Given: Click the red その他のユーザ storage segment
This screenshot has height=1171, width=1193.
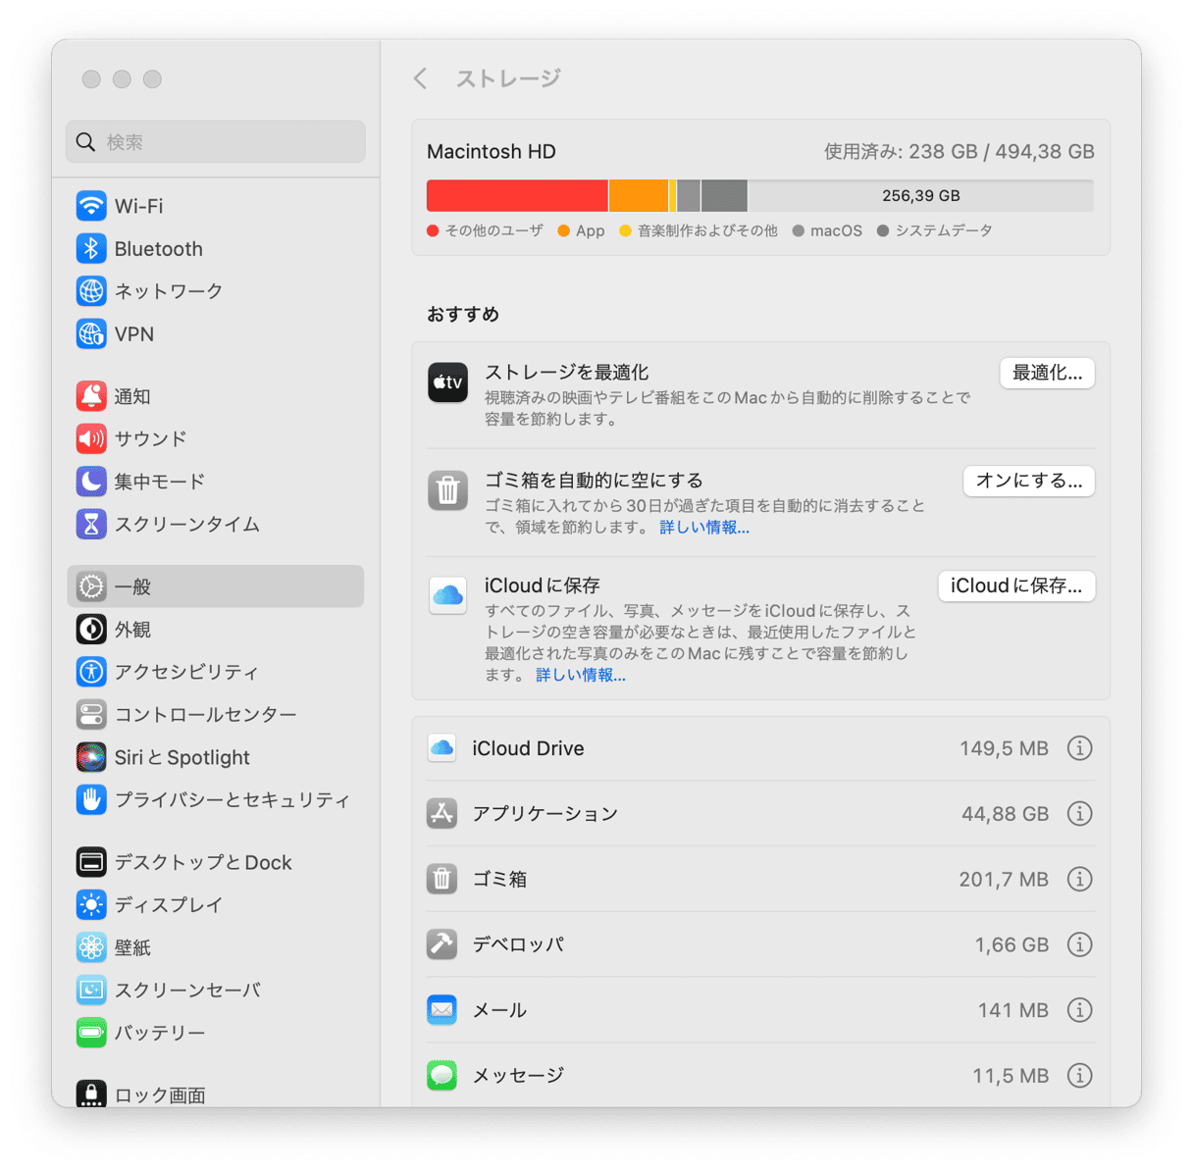Looking at the screenshot, I should point(517,196).
